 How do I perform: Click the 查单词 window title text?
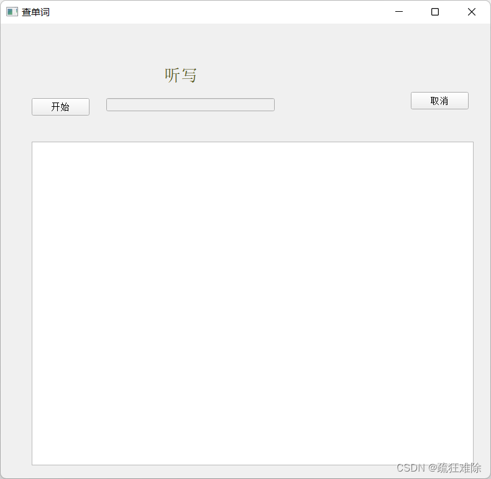pyautogui.click(x=35, y=12)
